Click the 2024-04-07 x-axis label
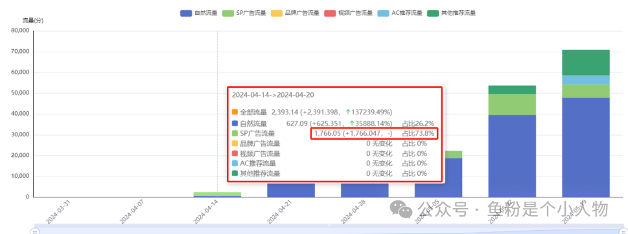 [x=132, y=212]
